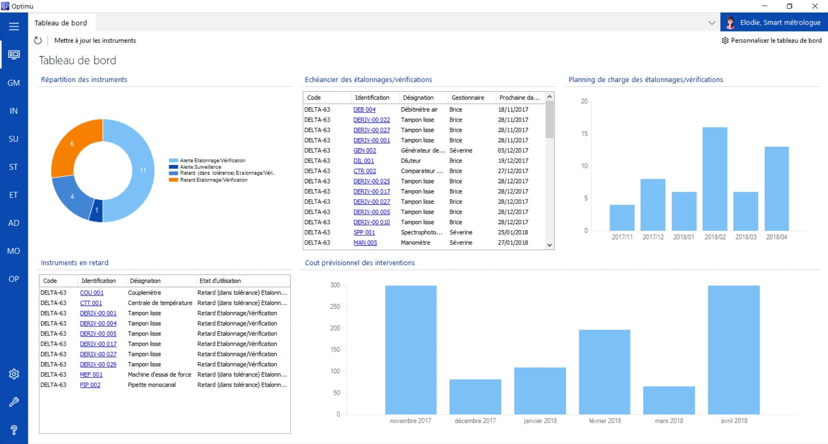Screen dimensions: 828x444
Task: Open the GEN 002 instrument link
Action: pos(365,150)
